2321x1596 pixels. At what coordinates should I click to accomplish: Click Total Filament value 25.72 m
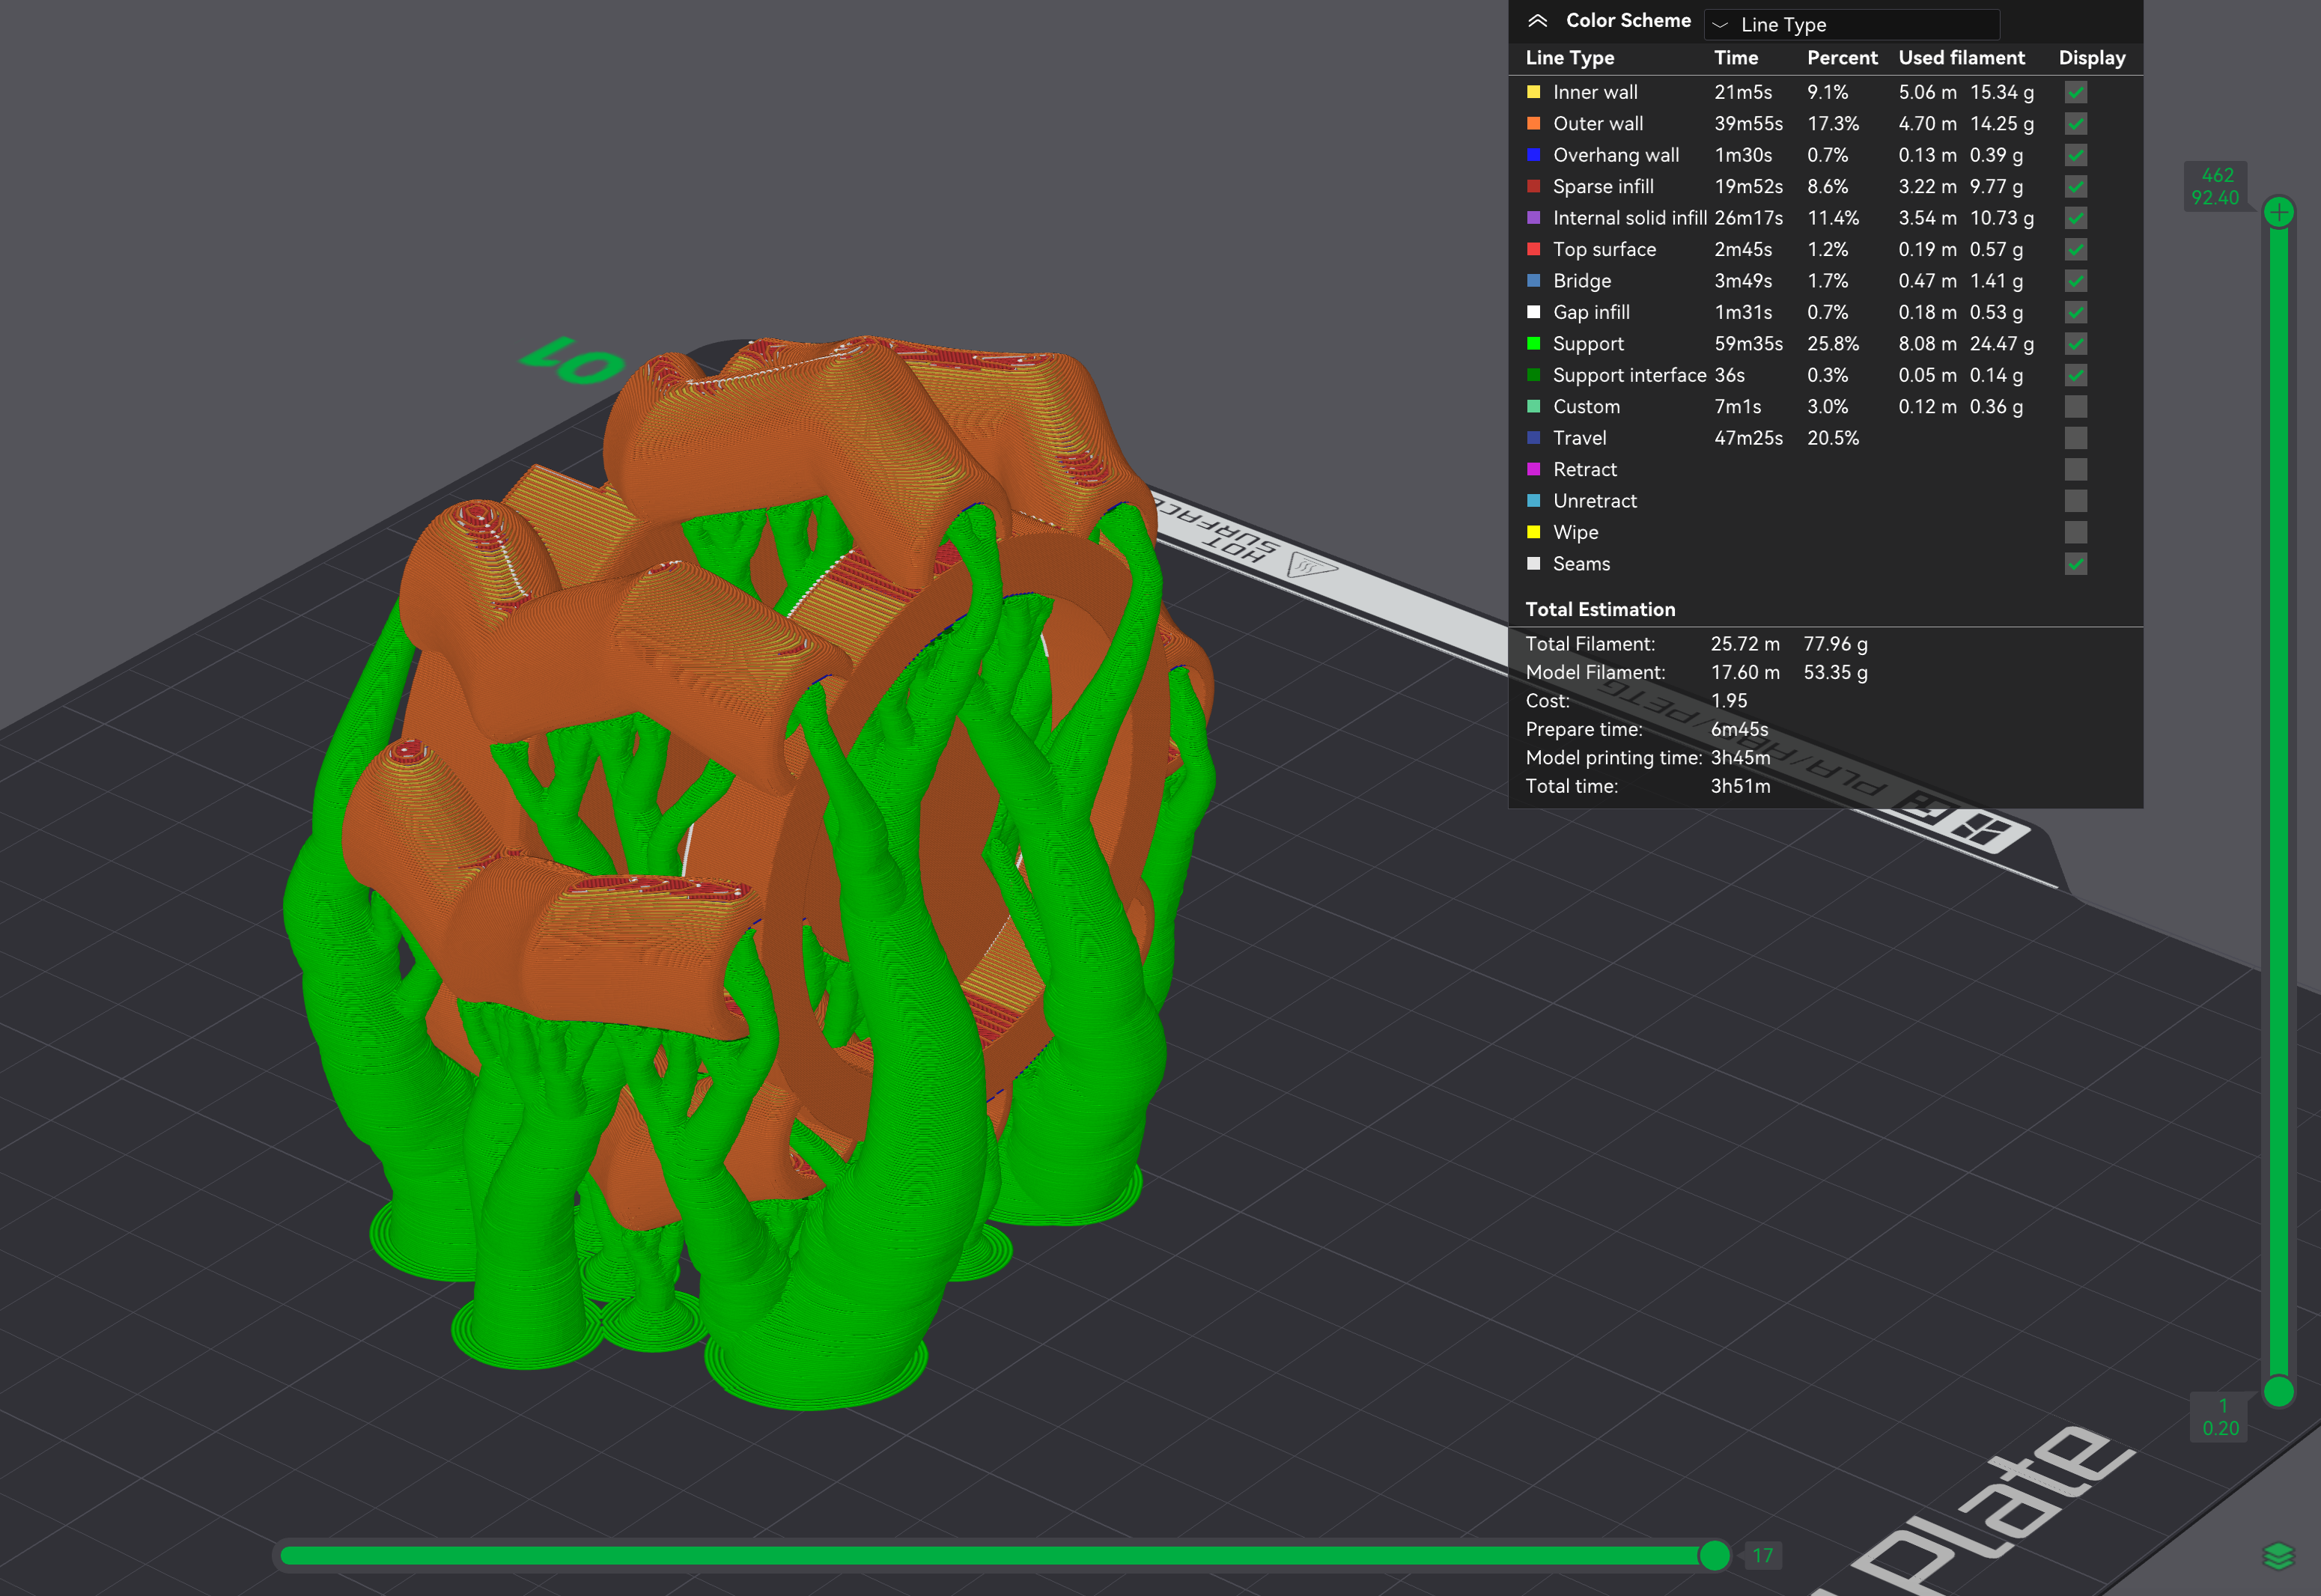(x=1745, y=644)
